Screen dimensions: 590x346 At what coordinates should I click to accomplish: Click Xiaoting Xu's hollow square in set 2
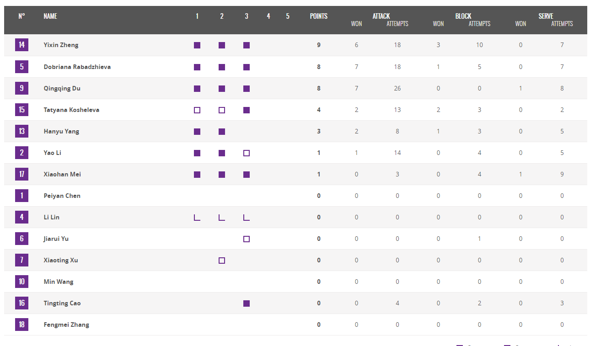(x=222, y=261)
